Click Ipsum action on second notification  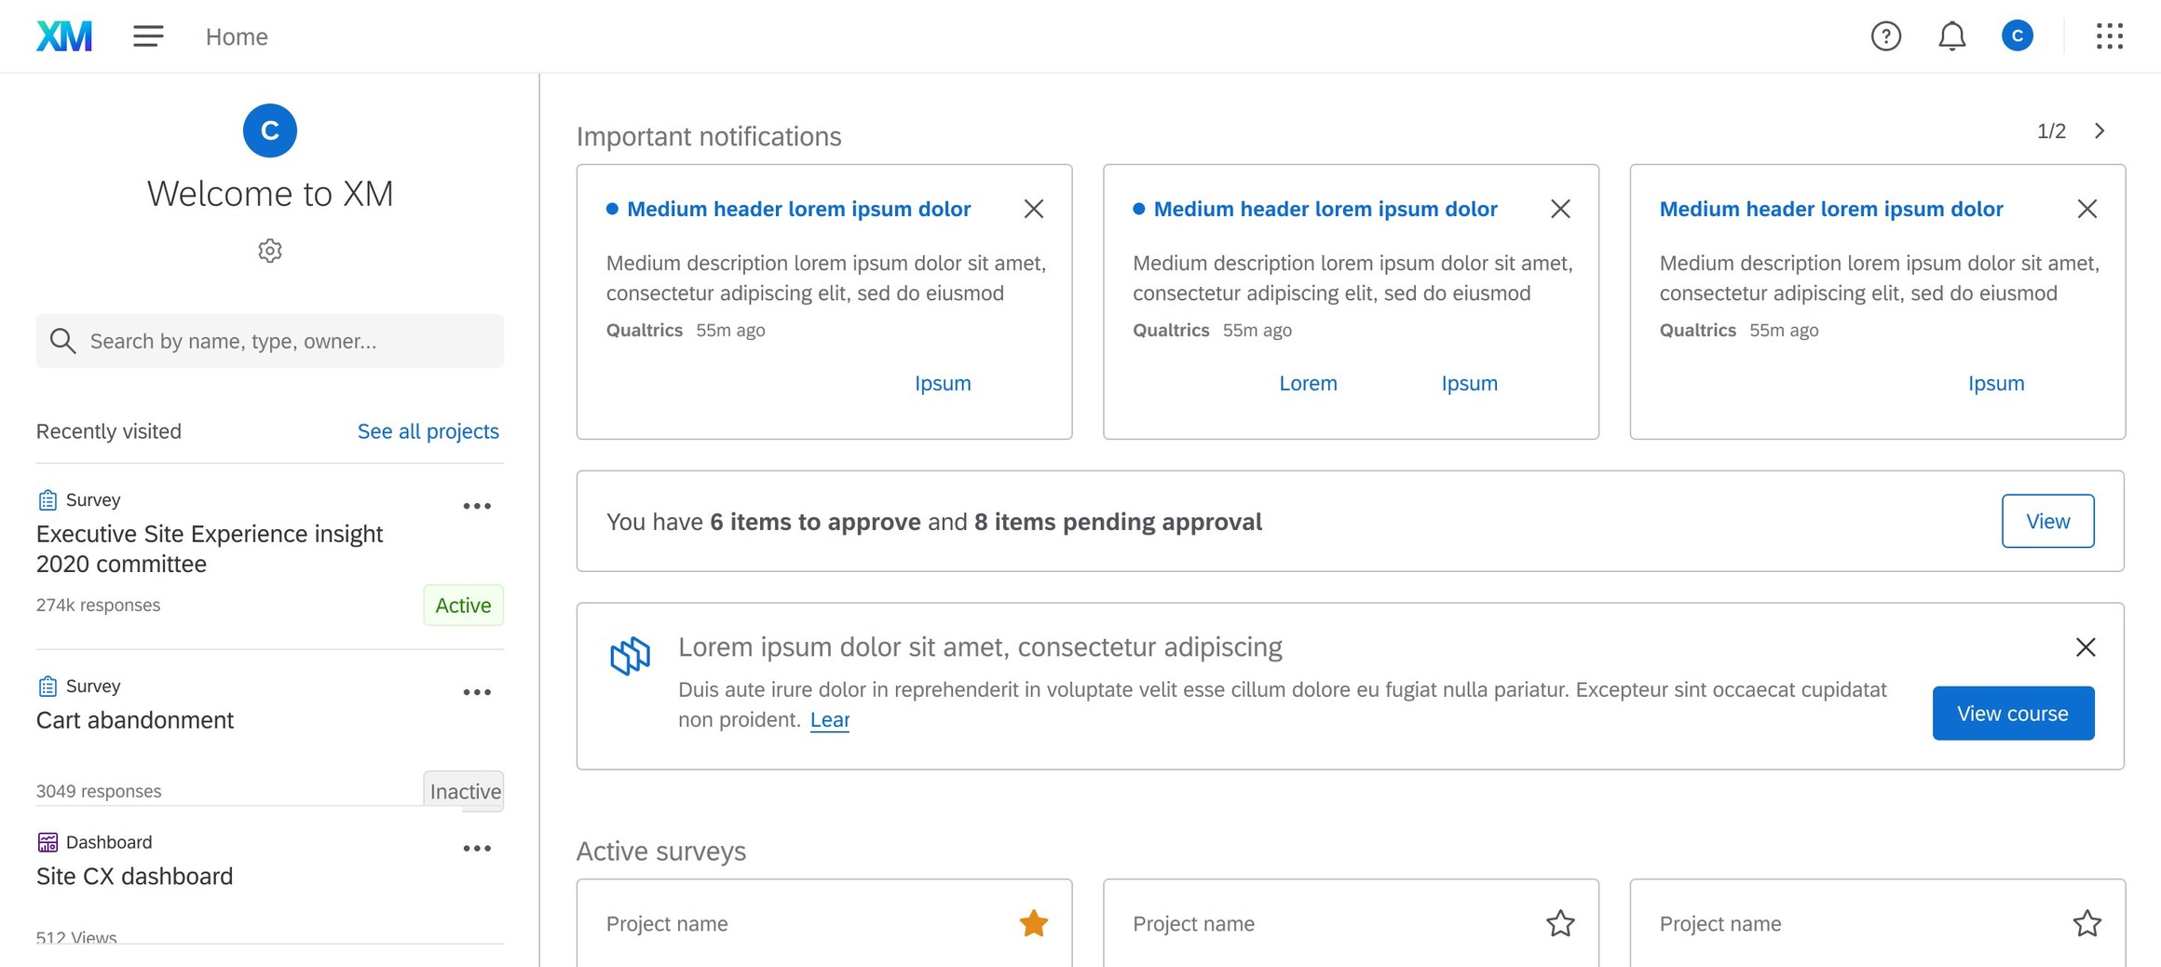point(1470,384)
